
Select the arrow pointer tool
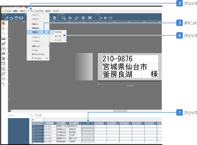(4, 23)
